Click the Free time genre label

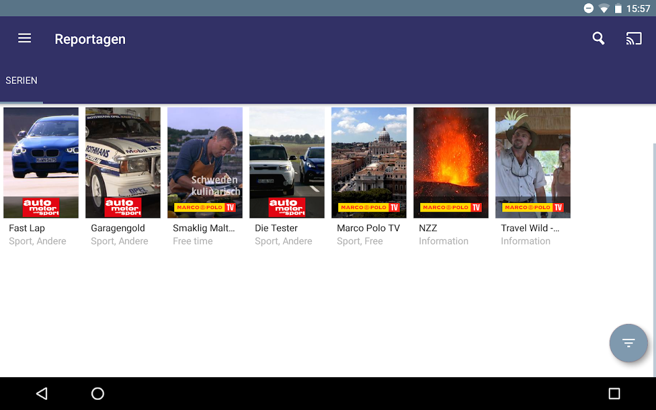tap(193, 241)
